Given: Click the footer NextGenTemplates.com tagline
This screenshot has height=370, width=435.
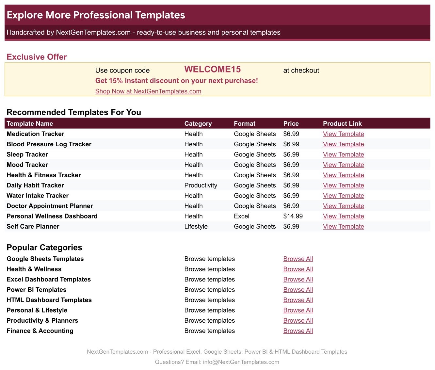Looking at the screenshot, I should [x=217, y=352].
